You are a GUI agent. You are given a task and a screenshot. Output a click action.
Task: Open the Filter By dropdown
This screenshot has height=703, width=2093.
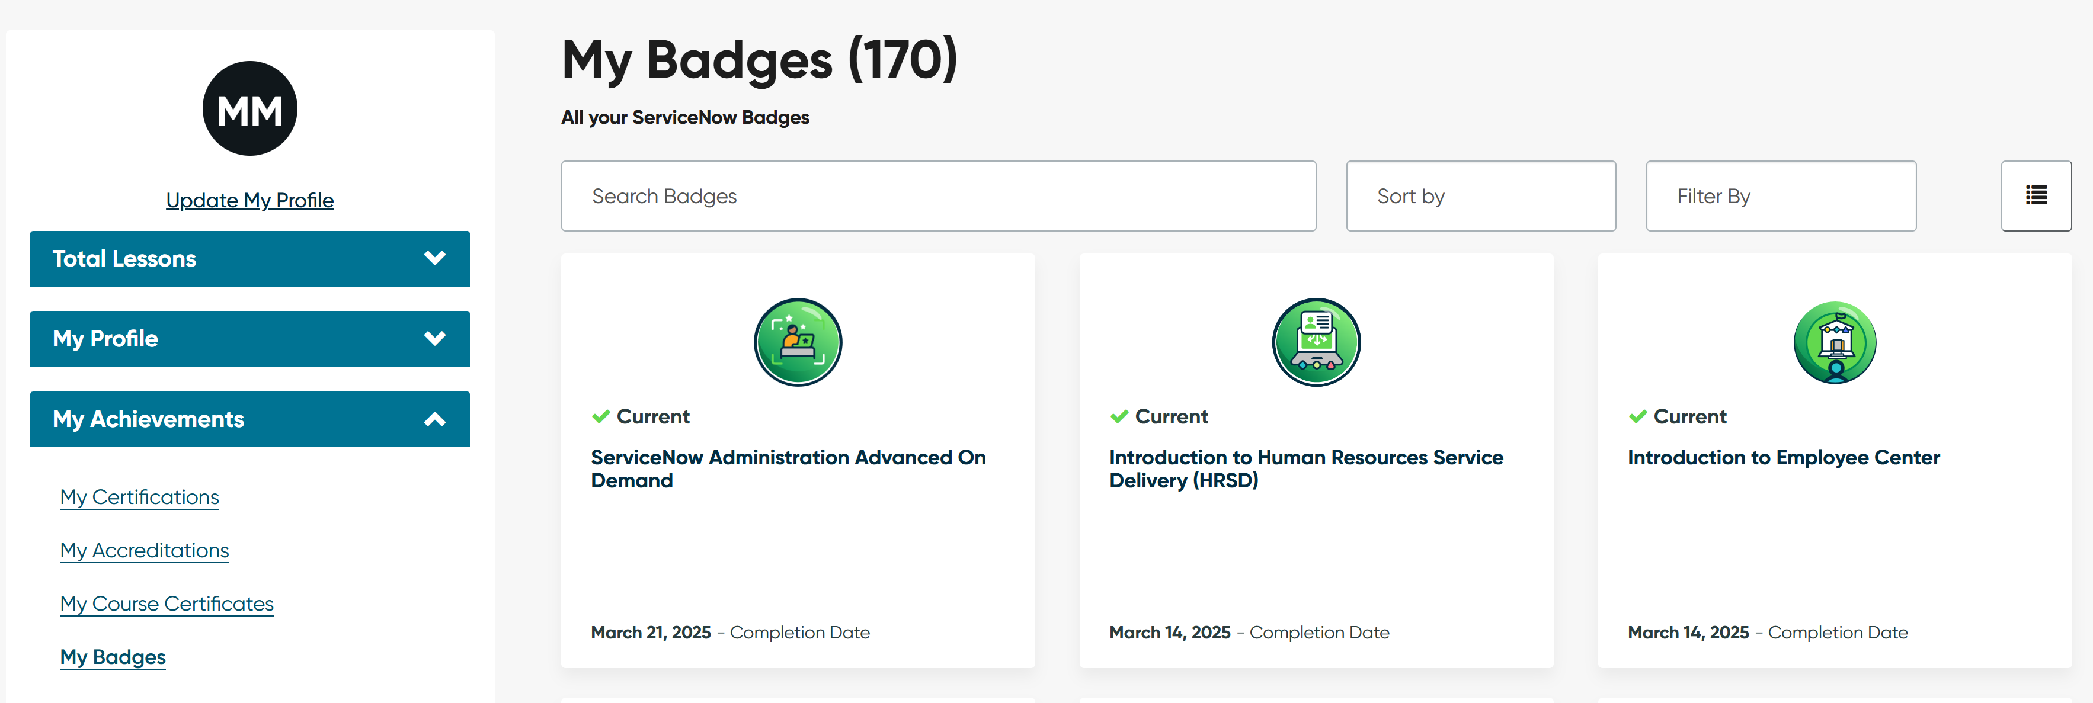1780,195
